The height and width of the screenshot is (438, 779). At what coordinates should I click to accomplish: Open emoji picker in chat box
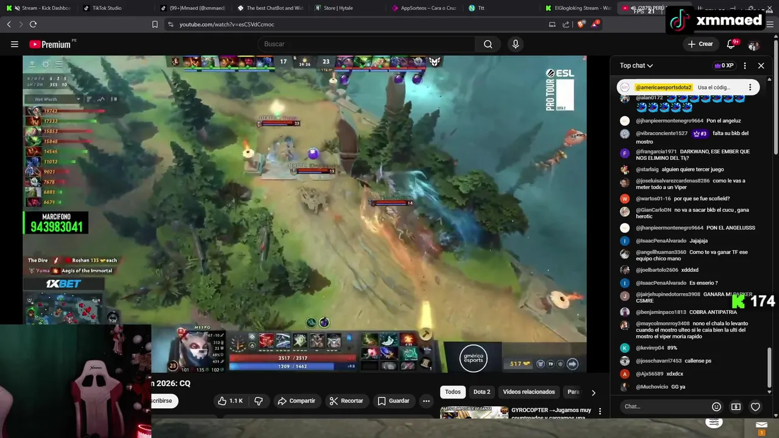716,406
